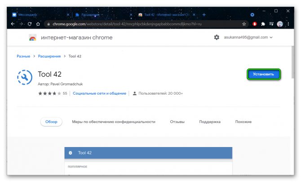Viewport: 301px width, 182px height.
Task: Click the bug icon in Tool 42 preview
Action: (x=70, y=153)
